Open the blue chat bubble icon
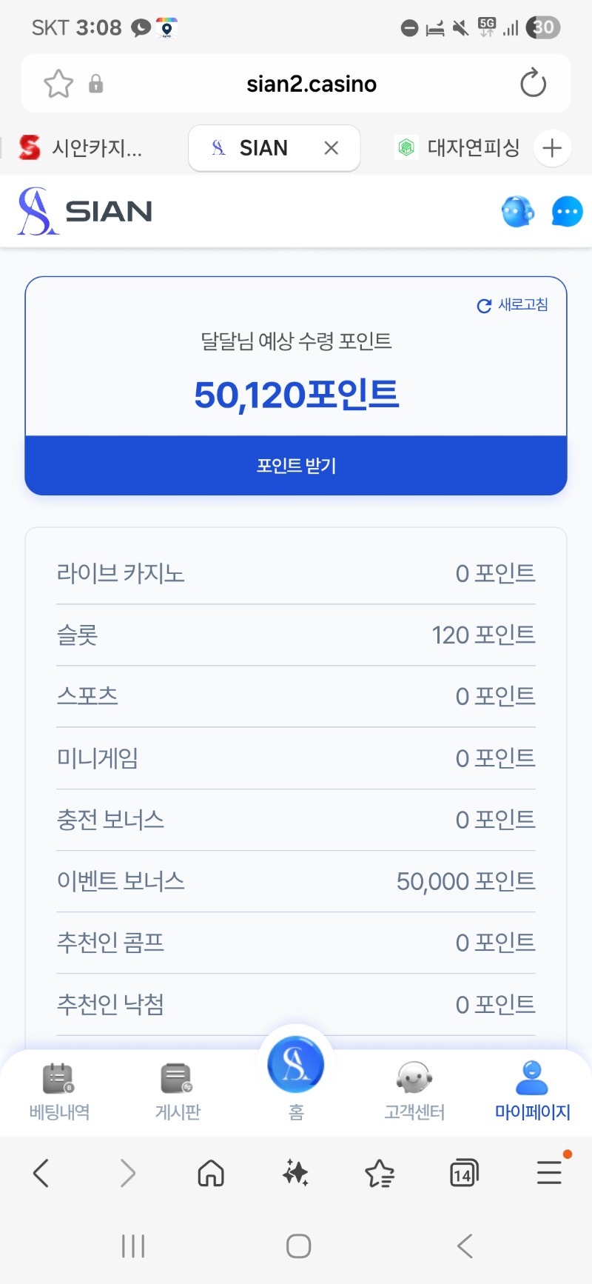The width and height of the screenshot is (592, 1284). (x=567, y=212)
